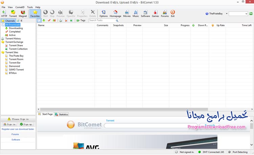The height and width of the screenshot is (155, 254).
Task: Open Torrent Room site entry
Action: 16,59
